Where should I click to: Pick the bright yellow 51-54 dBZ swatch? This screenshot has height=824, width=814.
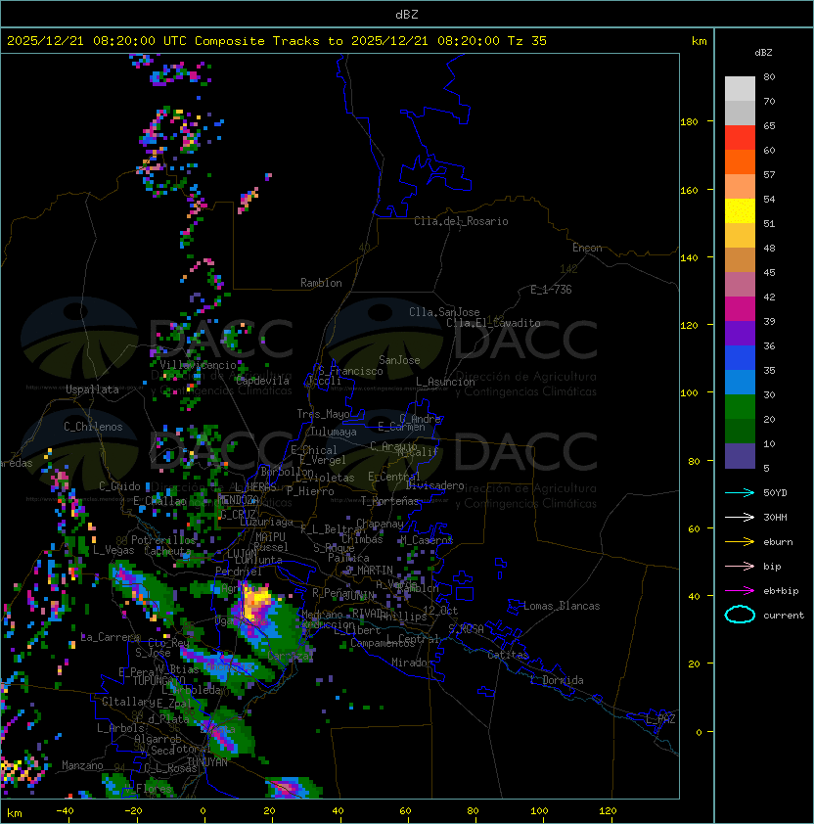[740, 211]
